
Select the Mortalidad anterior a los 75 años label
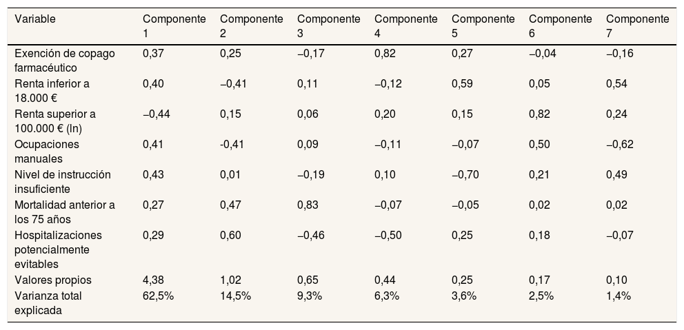click(64, 212)
